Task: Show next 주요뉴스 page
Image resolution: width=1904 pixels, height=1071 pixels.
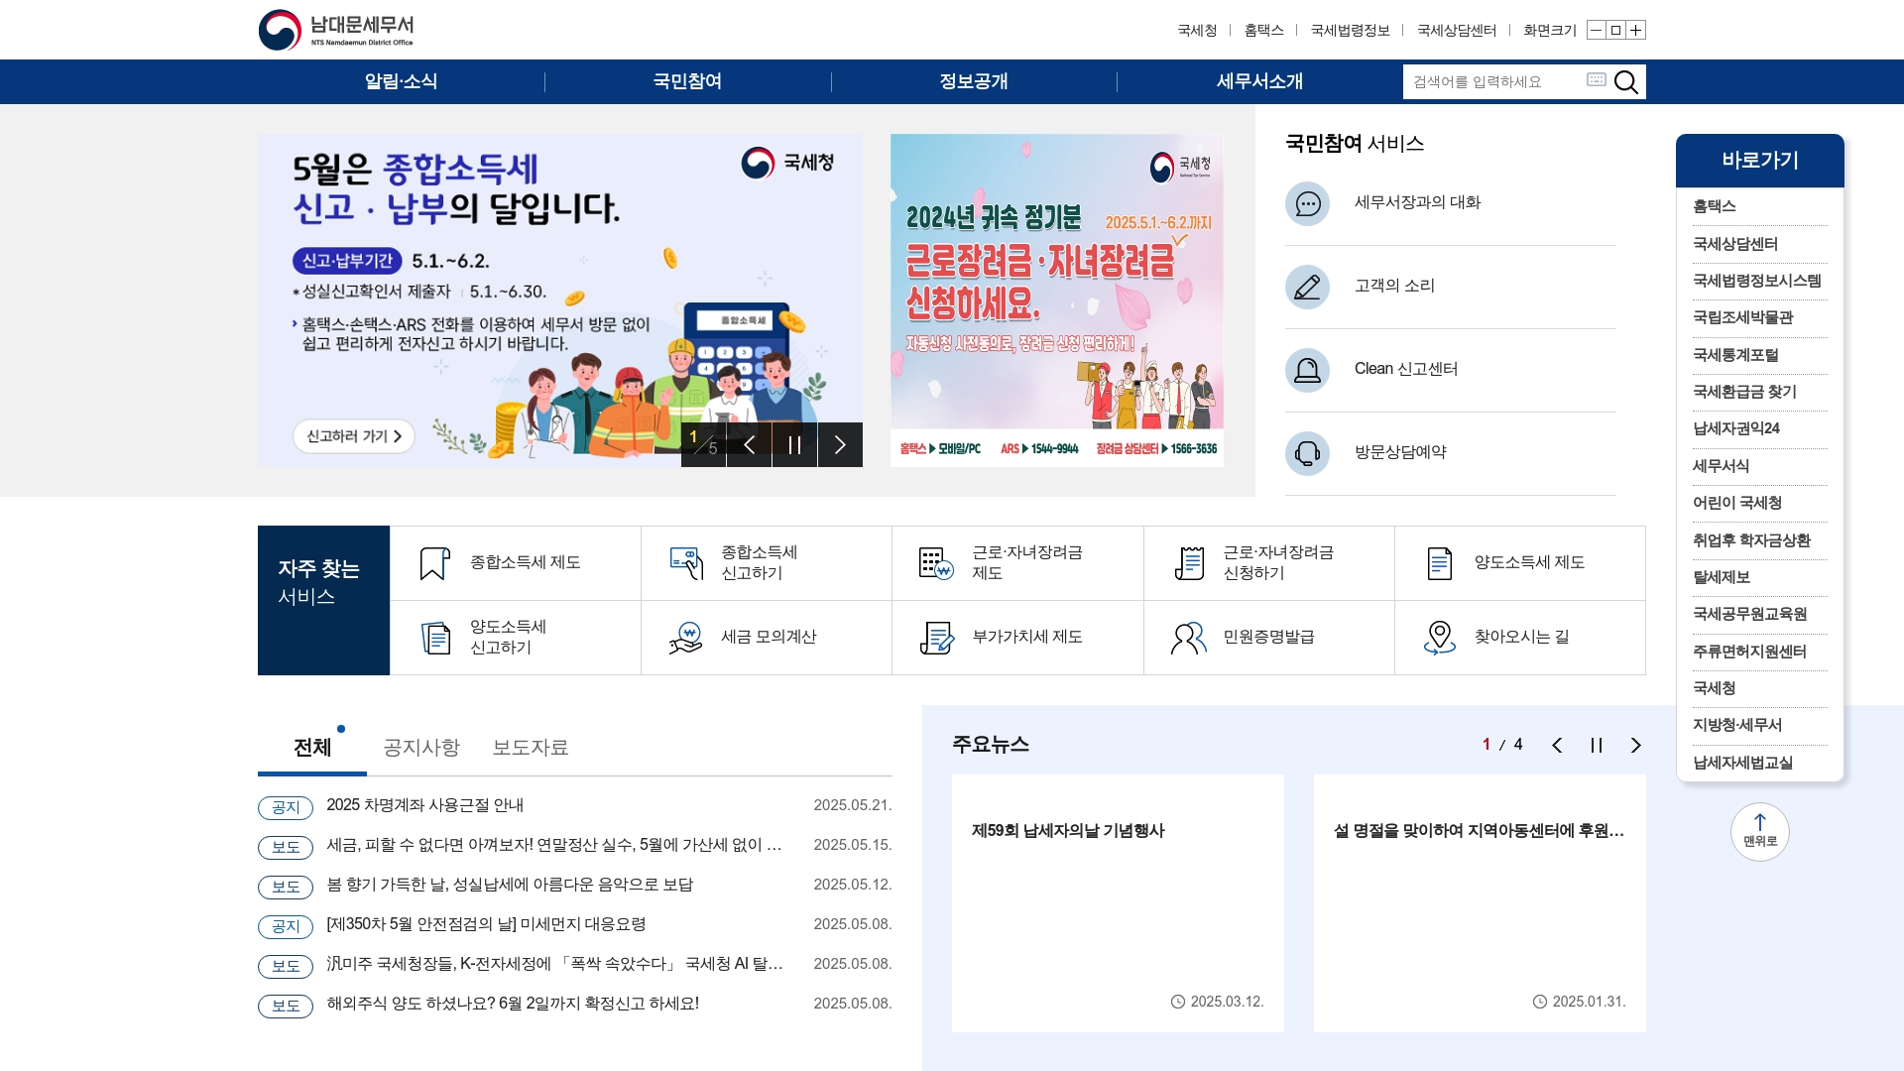Action: (x=1636, y=746)
